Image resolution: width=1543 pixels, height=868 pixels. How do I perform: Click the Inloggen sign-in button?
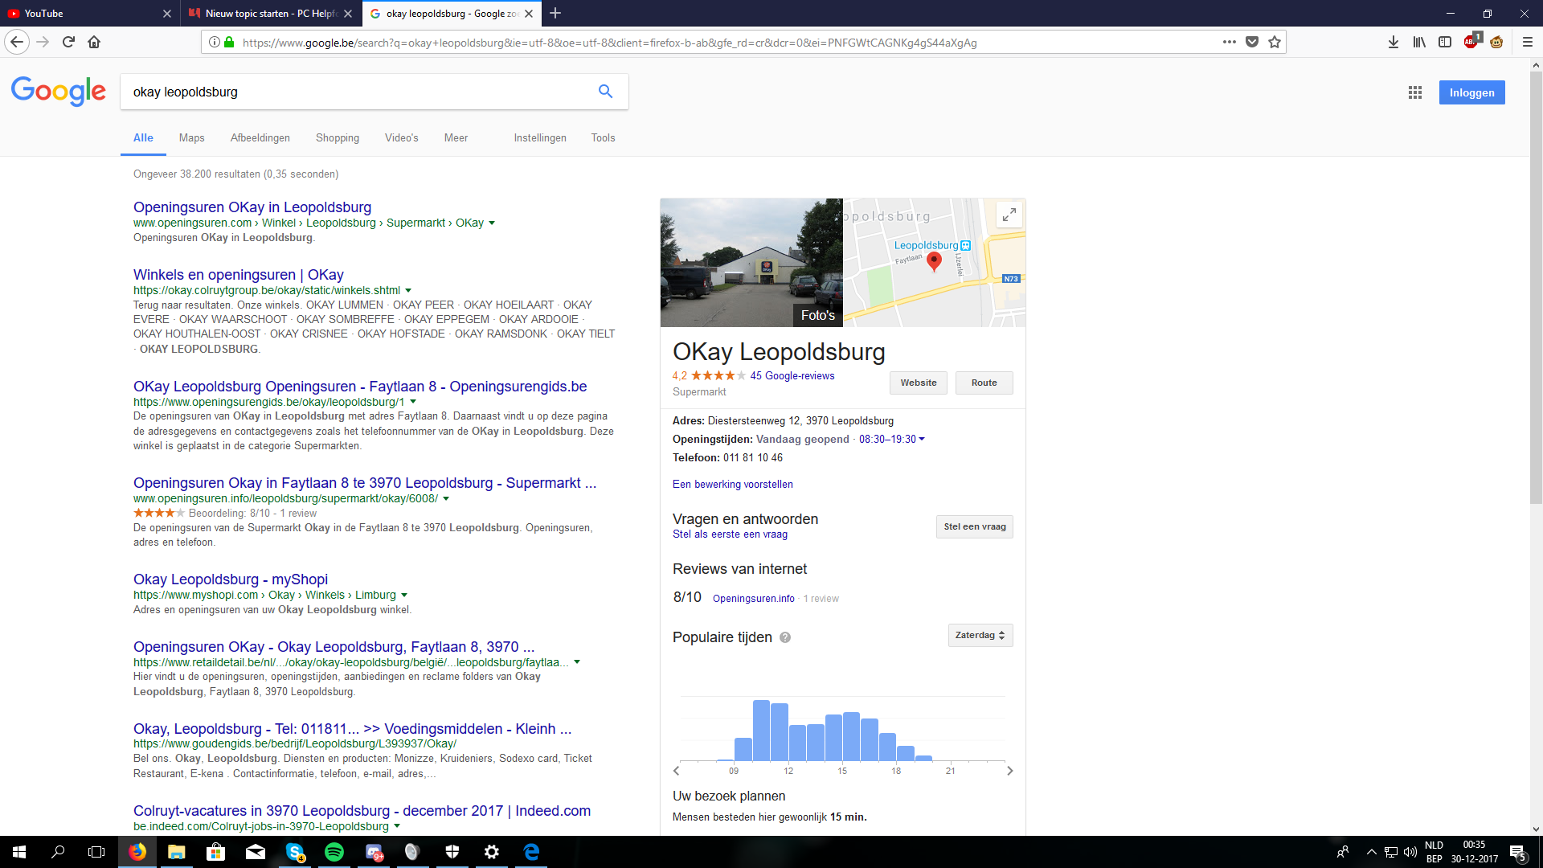1472,92
